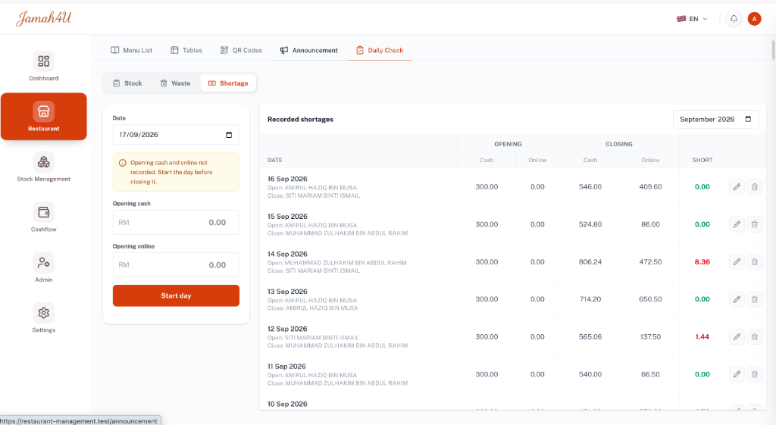
Task: Open the QR Codes tab
Action: tap(241, 50)
